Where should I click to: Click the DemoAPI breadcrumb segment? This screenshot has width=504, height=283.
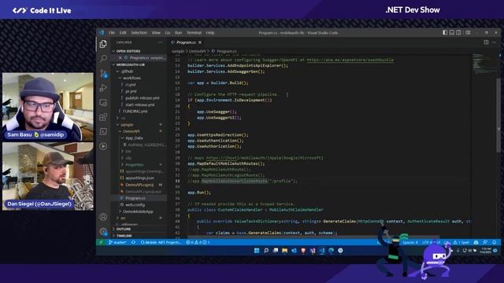[197, 51]
